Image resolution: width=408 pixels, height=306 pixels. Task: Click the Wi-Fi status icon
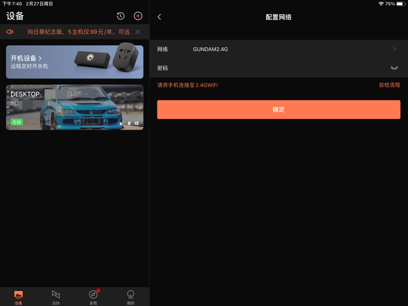tap(381, 4)
